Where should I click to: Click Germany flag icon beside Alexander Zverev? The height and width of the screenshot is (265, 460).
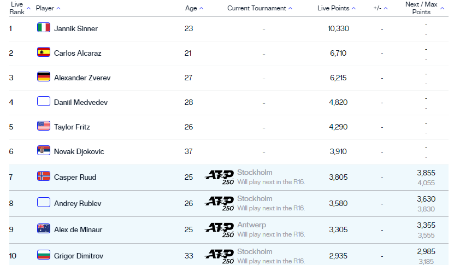(x=44, y=77)
